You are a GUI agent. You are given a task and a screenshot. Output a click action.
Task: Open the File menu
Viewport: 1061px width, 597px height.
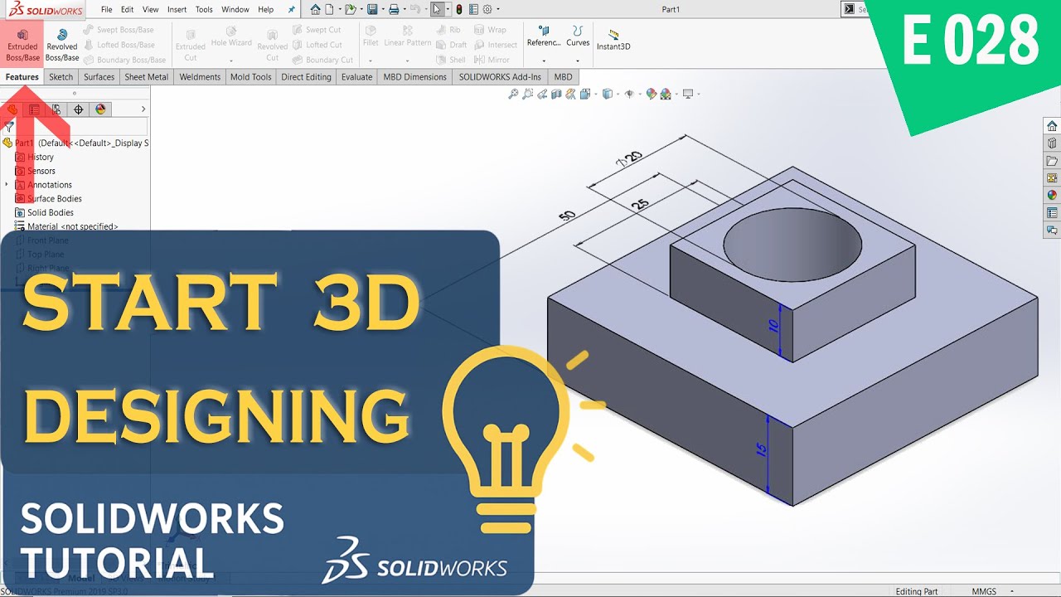coord(107,10)
